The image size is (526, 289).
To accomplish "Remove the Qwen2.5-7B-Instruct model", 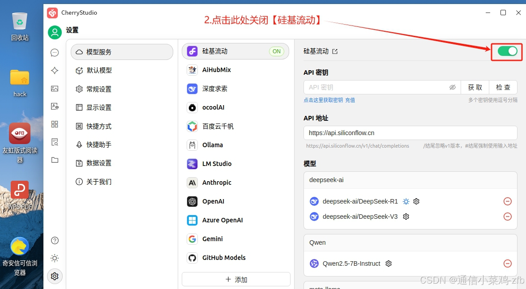I will coord(508,263).
